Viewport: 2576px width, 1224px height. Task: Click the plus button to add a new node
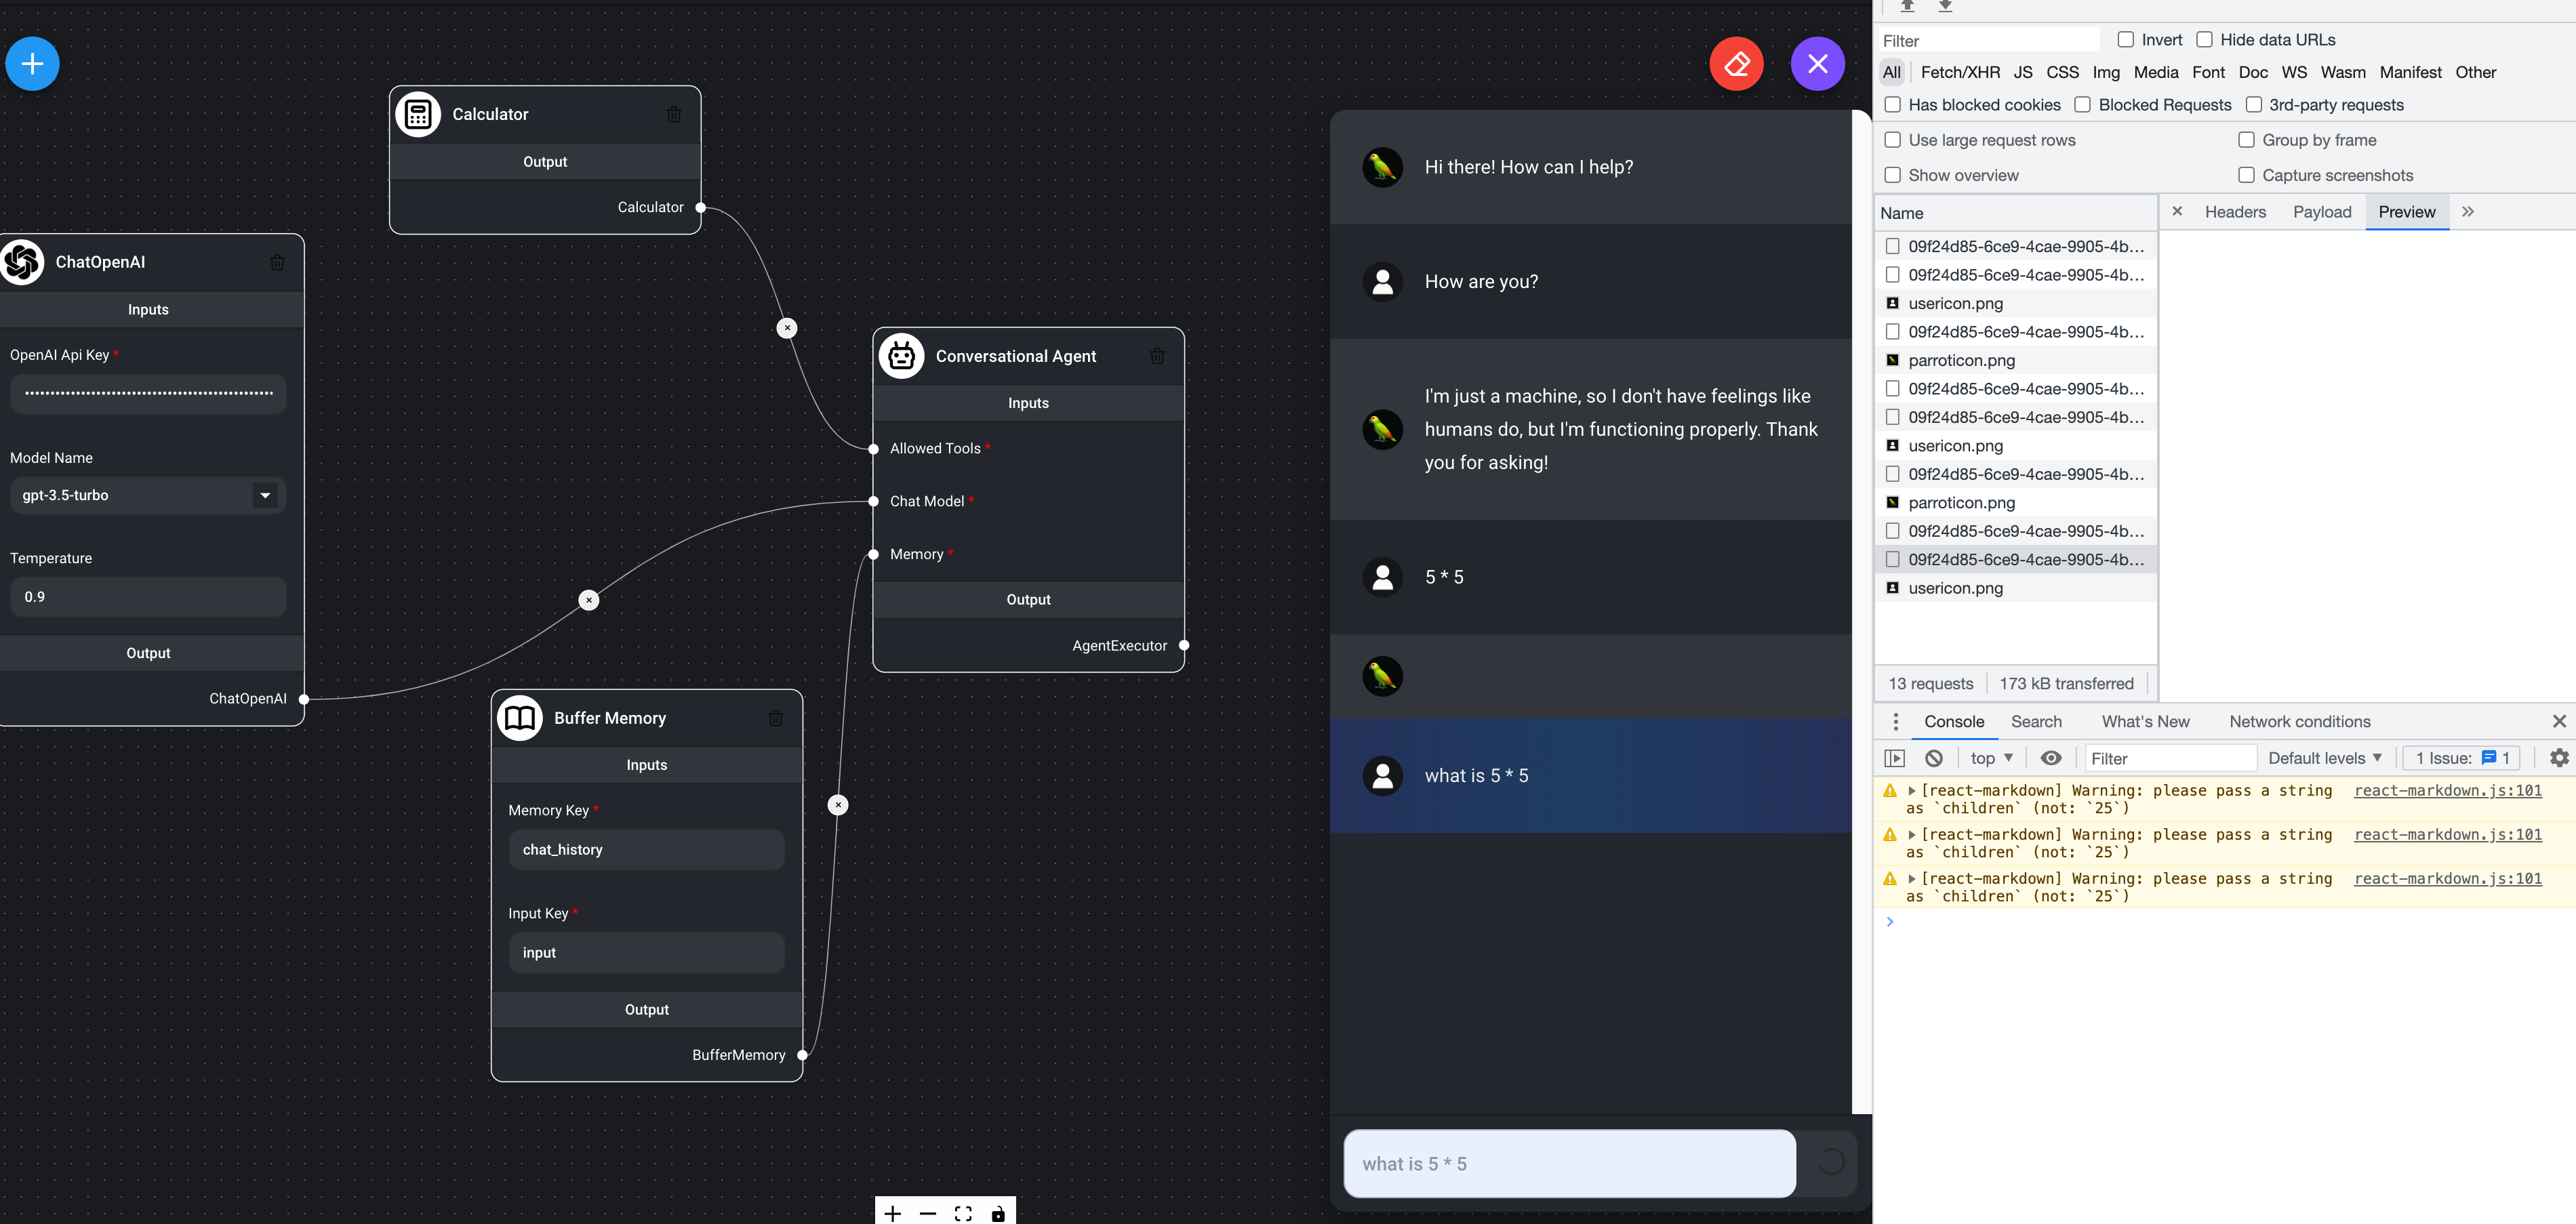pos(32,63)
